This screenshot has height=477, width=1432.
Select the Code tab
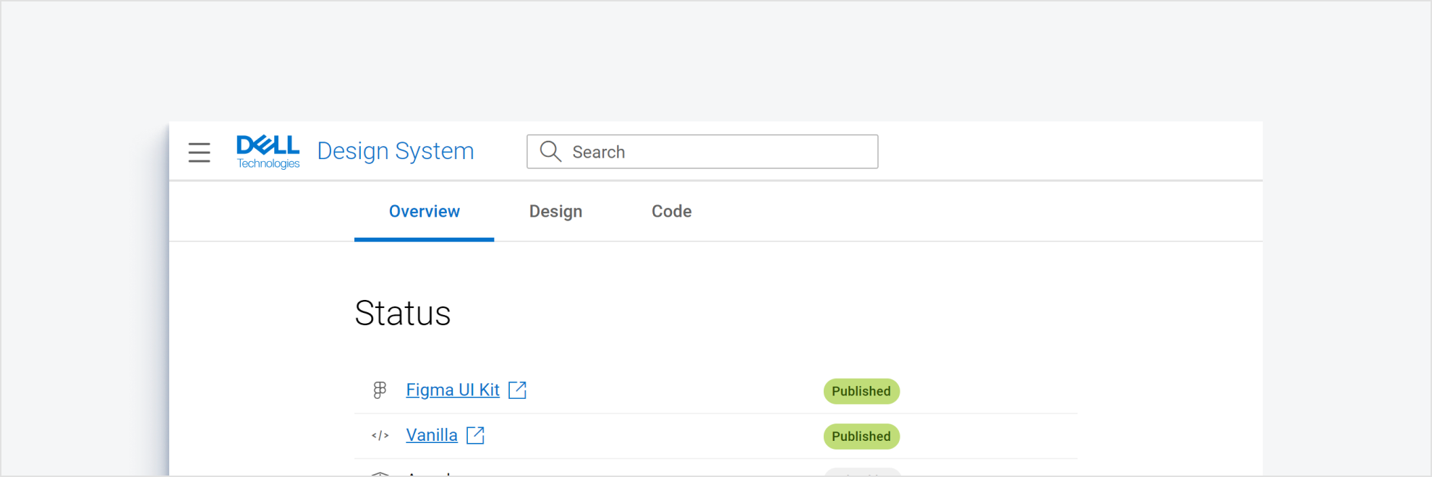click(671, 211)
